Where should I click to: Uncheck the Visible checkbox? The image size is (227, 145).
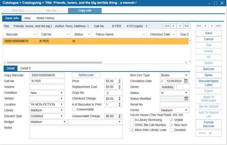(171, 120)
